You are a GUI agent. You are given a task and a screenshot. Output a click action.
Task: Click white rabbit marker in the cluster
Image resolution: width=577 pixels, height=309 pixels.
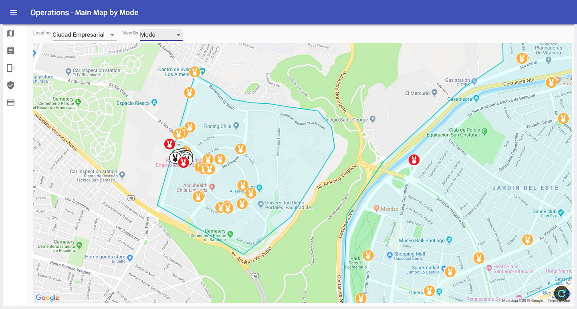(x=175, y=157)
